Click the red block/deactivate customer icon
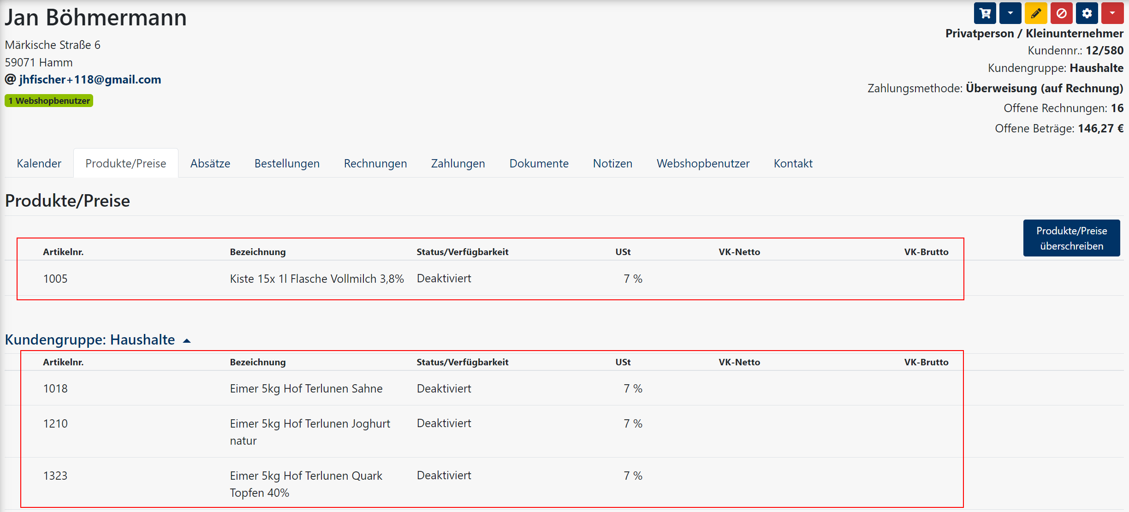Image resolution: width=1129 pixels, height=512 pixels. [x=1061, y=13]
